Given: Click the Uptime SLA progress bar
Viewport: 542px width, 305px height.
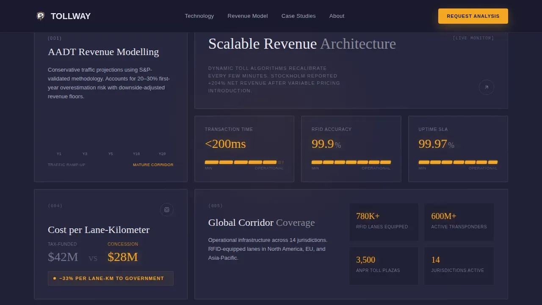Looking at the screenshot, I should point(458,162).
